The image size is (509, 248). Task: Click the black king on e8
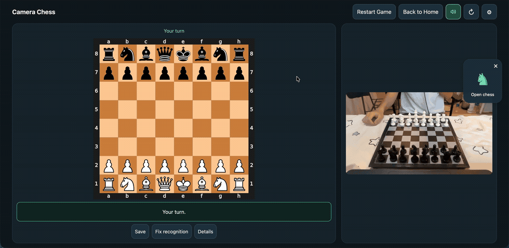(183, 54)
